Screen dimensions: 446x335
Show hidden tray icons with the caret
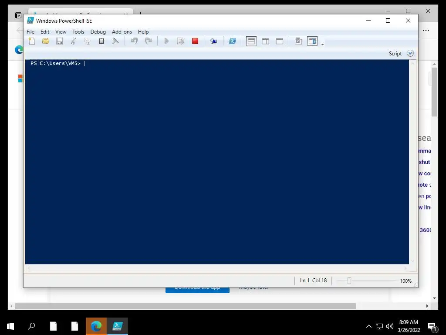(x=368, y=326)
